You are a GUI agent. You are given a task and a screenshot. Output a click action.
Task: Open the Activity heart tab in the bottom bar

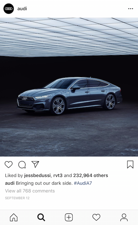pos(96,217)
